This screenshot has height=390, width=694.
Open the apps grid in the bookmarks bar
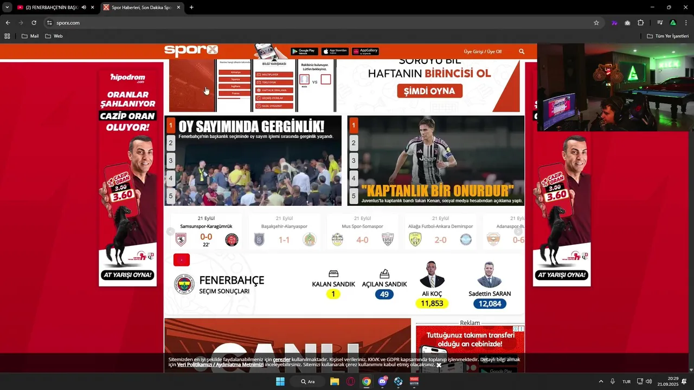7,36
